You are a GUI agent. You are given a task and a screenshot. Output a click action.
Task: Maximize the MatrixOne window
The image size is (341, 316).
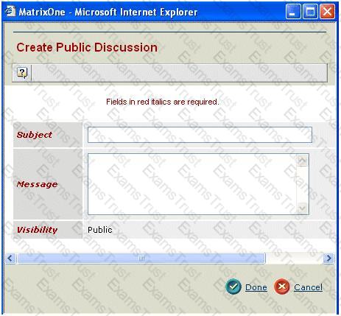click(x=310, y=12)
